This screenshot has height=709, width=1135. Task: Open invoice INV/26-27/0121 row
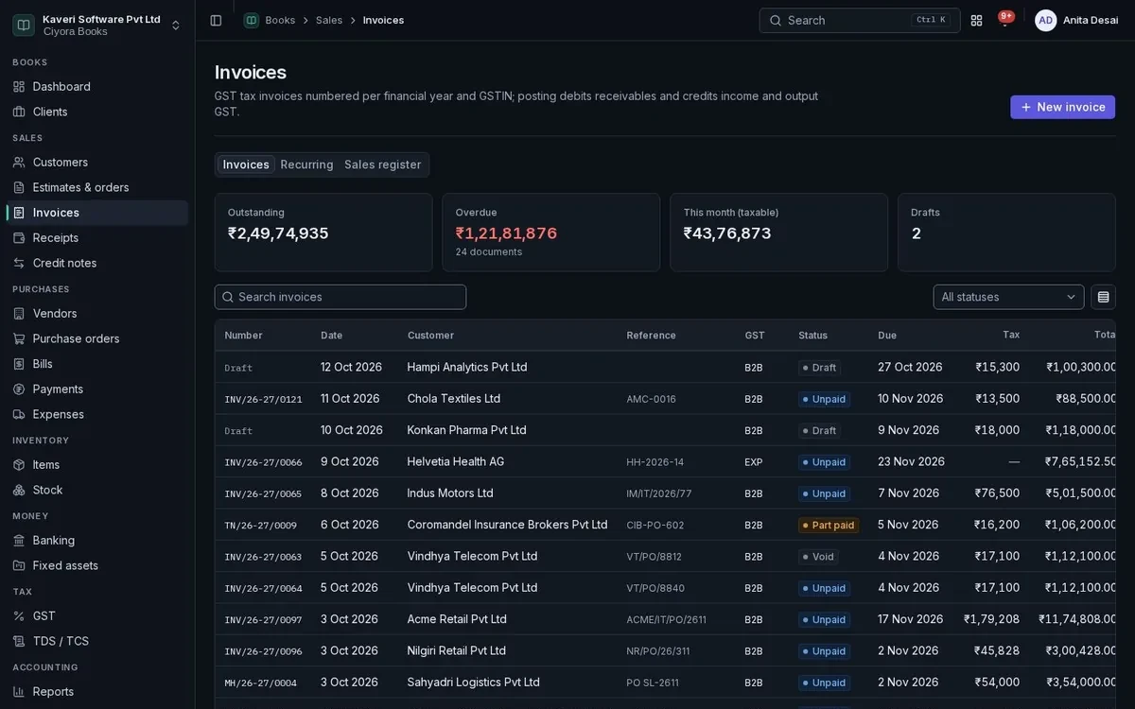pyautogui.click(x=665, y=399)
